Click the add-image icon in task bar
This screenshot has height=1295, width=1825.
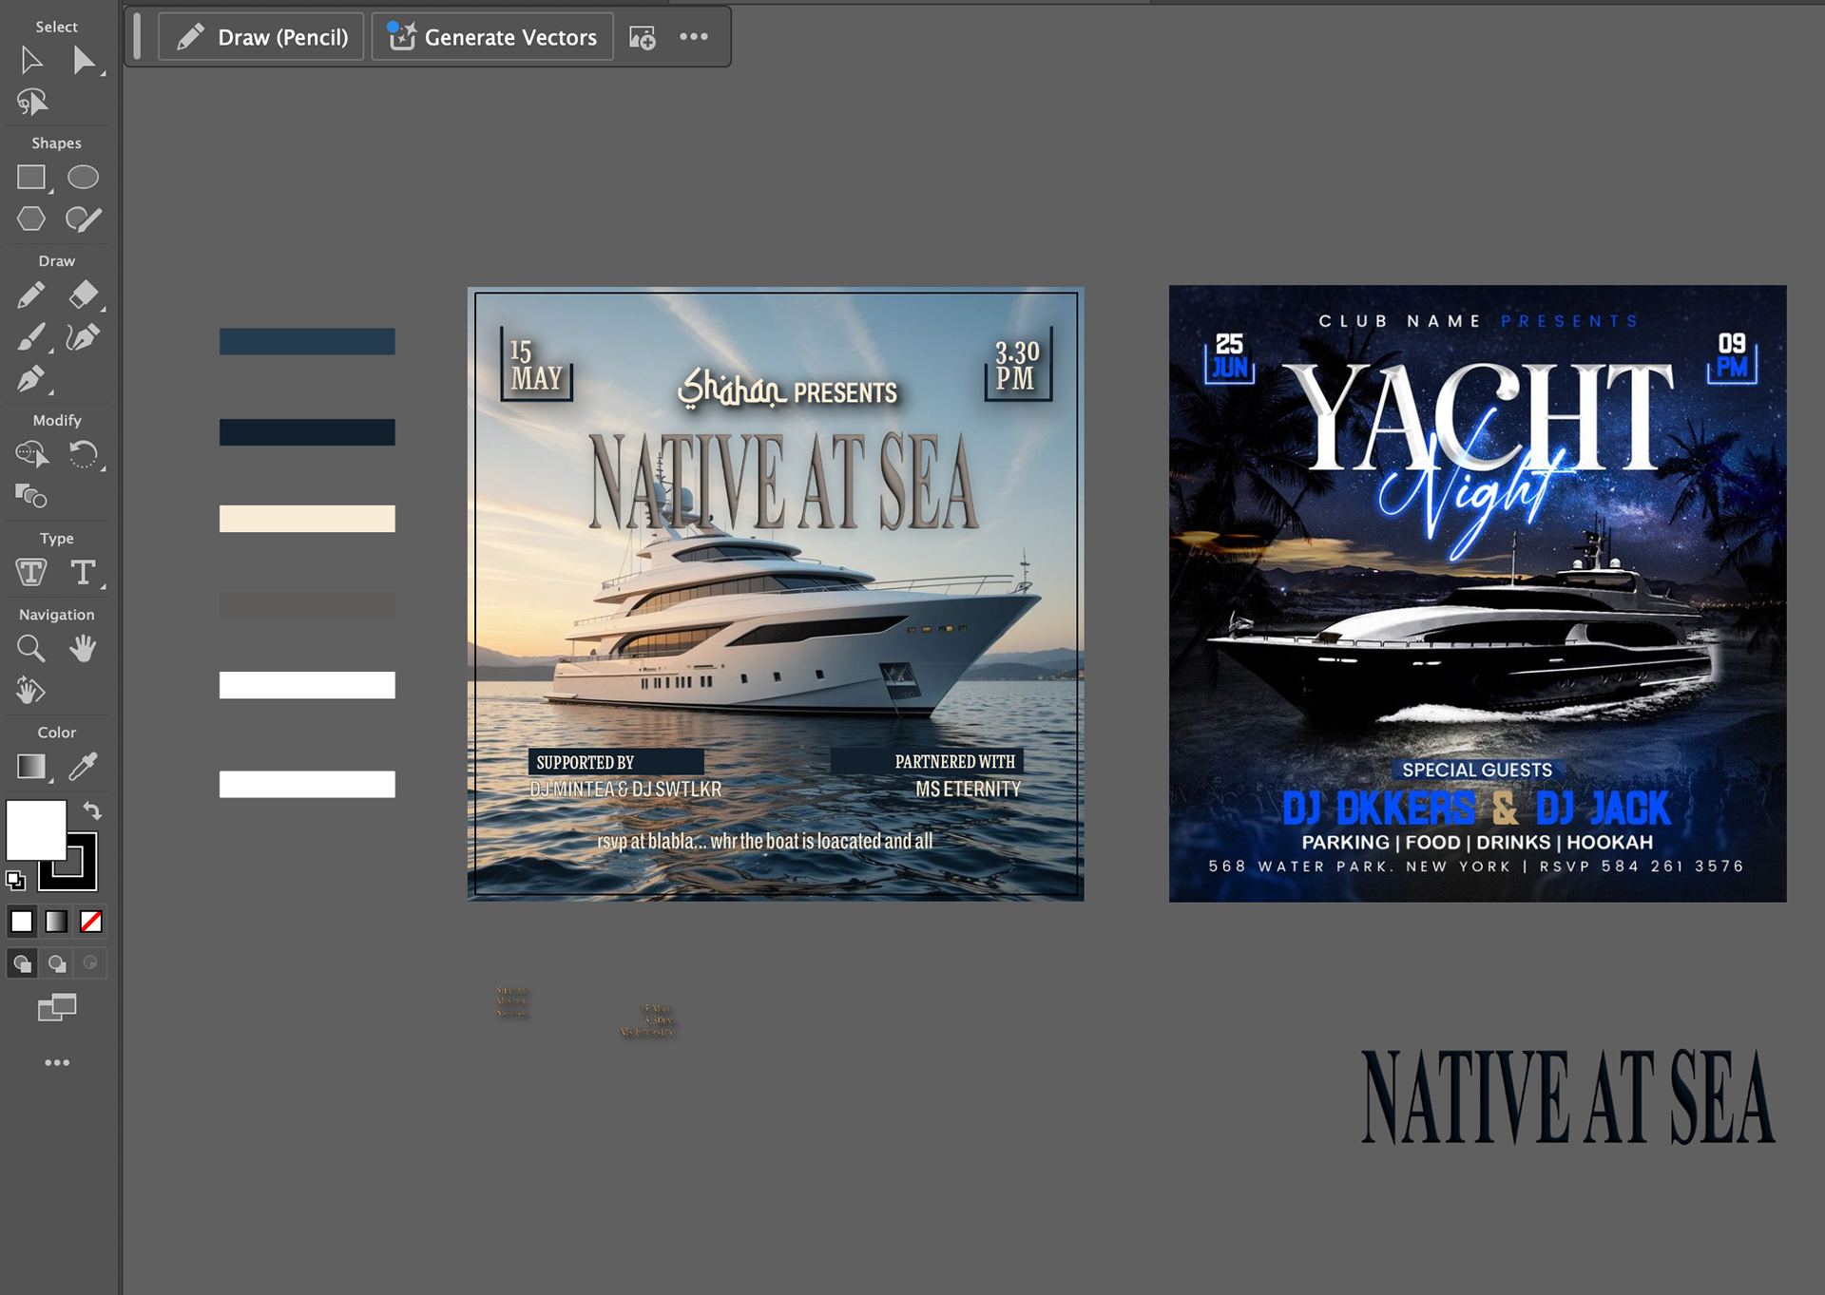click(x=643, y=37)
